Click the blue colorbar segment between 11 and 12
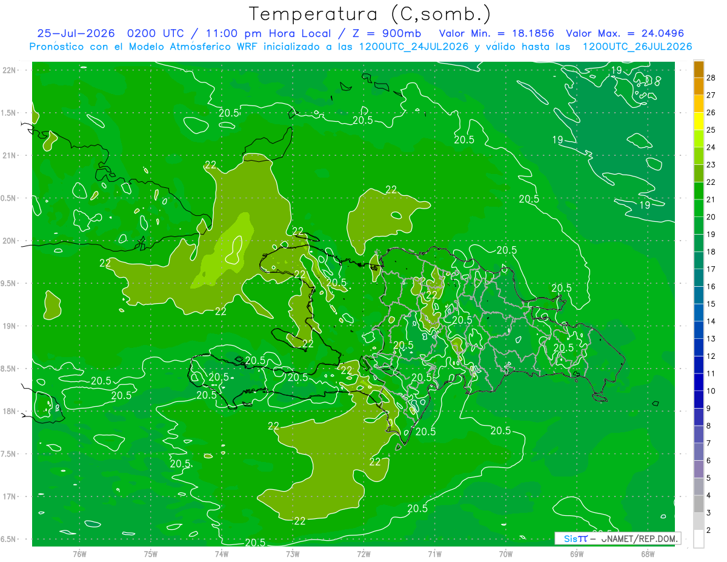727x562 pixels. point(699,365)
